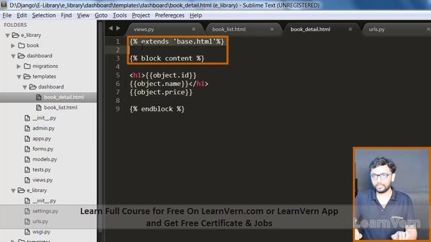
Task: Close the book_list.html tab
Action: click(272, 29)
